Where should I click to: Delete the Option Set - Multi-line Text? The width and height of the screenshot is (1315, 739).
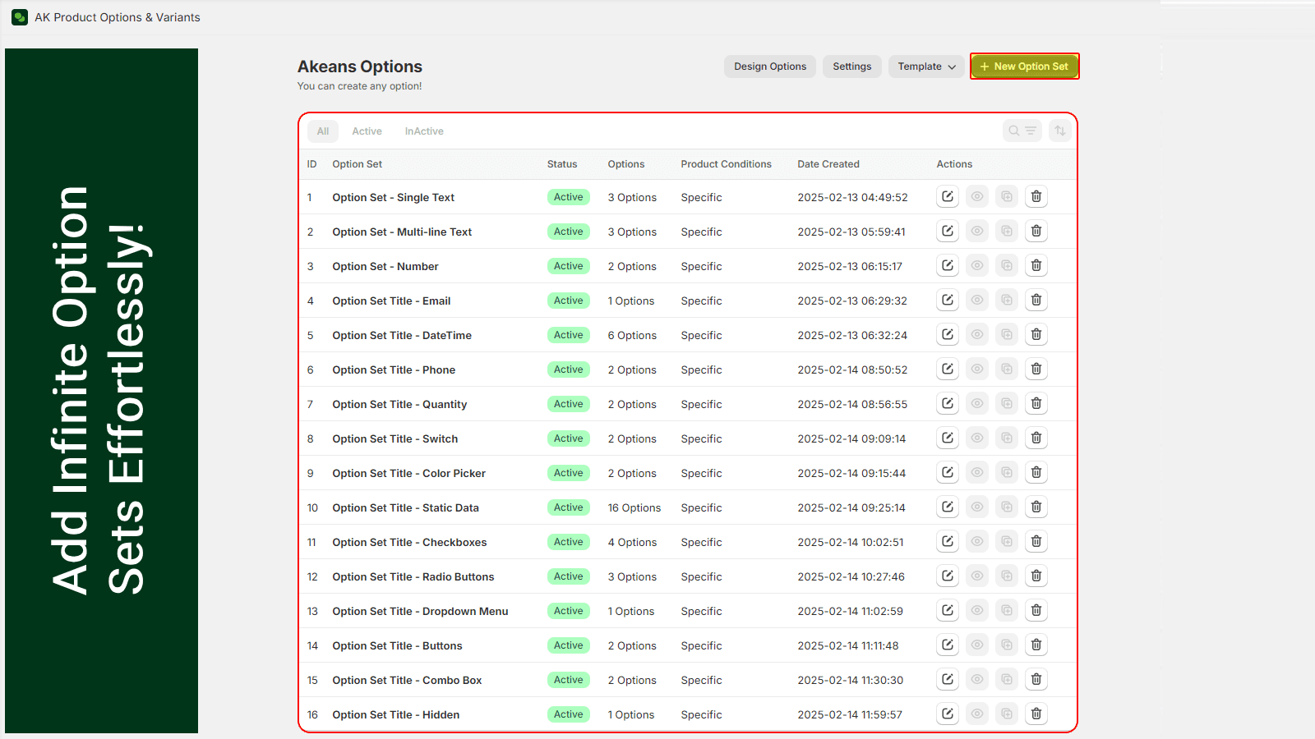[x=1036, y=231]
